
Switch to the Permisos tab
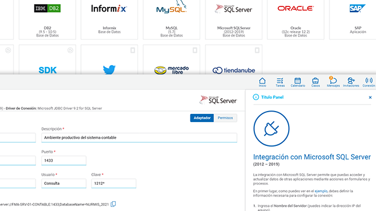coord(225,118)
